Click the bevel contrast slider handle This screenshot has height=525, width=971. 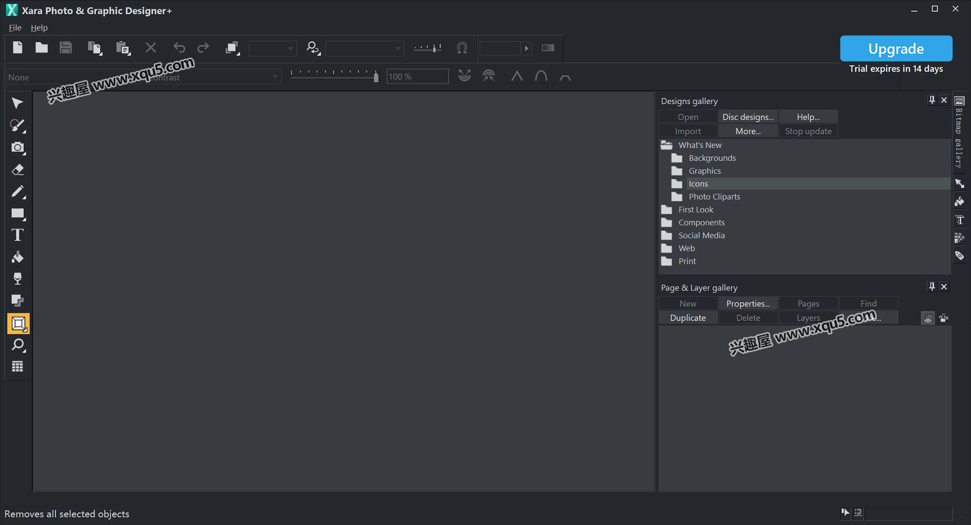[x=376, y=76]
